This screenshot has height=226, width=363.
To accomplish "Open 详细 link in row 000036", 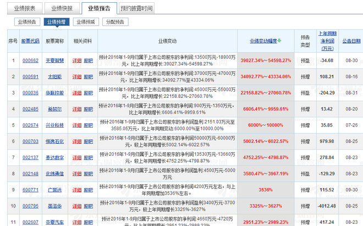I will click(x=77, y=93).
